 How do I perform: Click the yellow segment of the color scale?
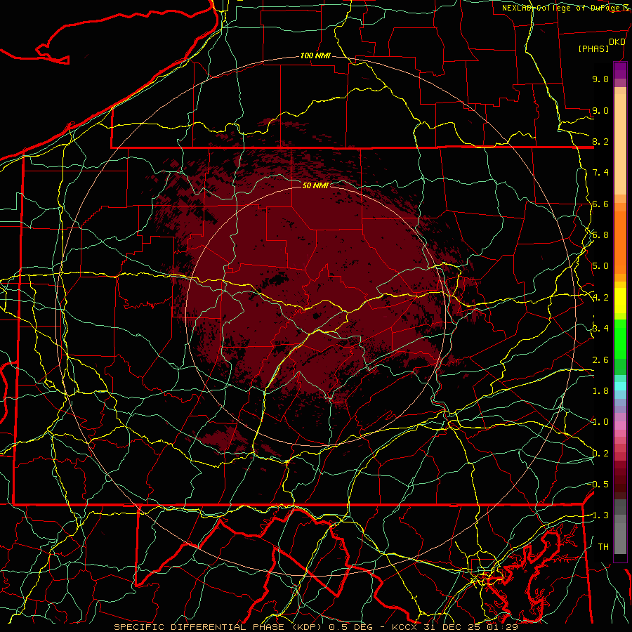click(x=620, y=301)
